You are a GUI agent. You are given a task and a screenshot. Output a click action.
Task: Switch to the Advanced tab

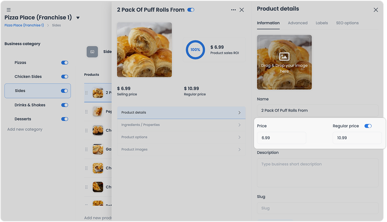(x=298, y=23)
